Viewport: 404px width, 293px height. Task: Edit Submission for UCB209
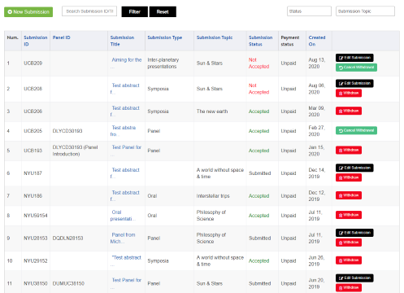pyautogui.click(x=354, y=58)
